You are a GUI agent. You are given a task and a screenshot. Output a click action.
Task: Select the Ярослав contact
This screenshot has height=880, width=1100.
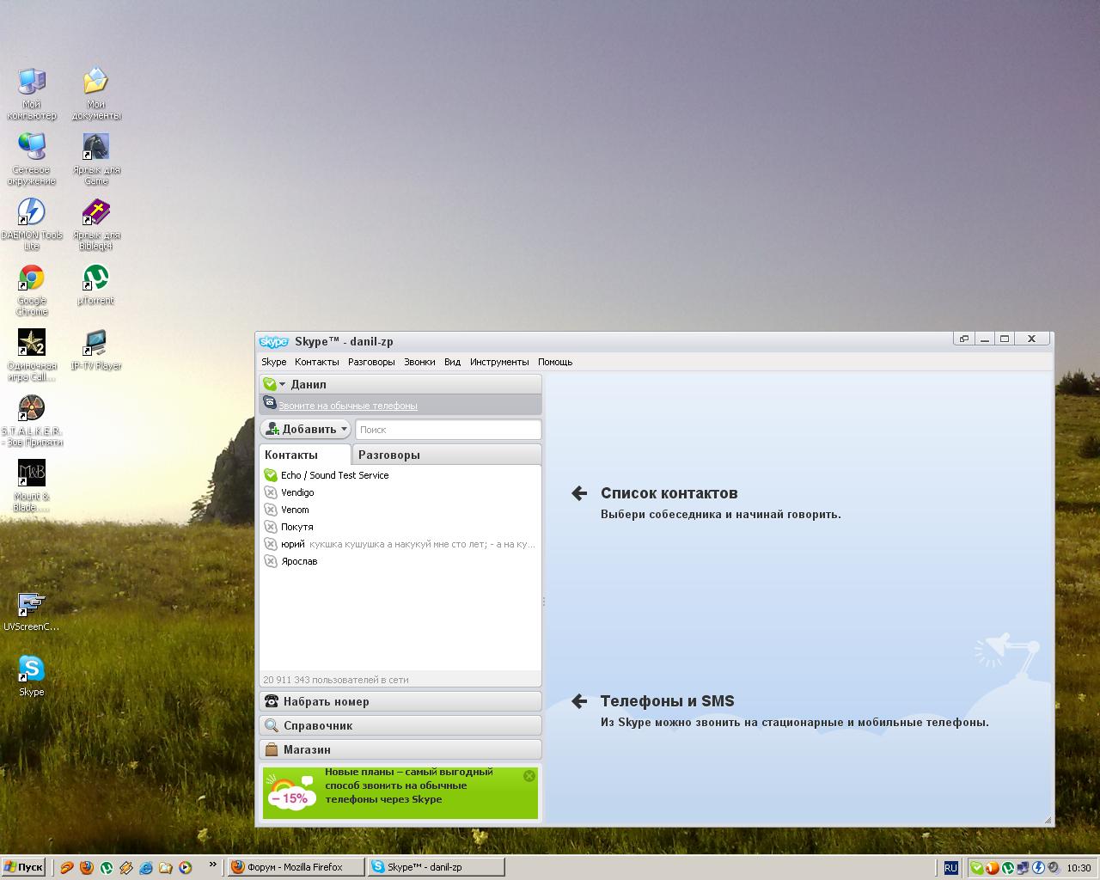(x=400, y=561)
